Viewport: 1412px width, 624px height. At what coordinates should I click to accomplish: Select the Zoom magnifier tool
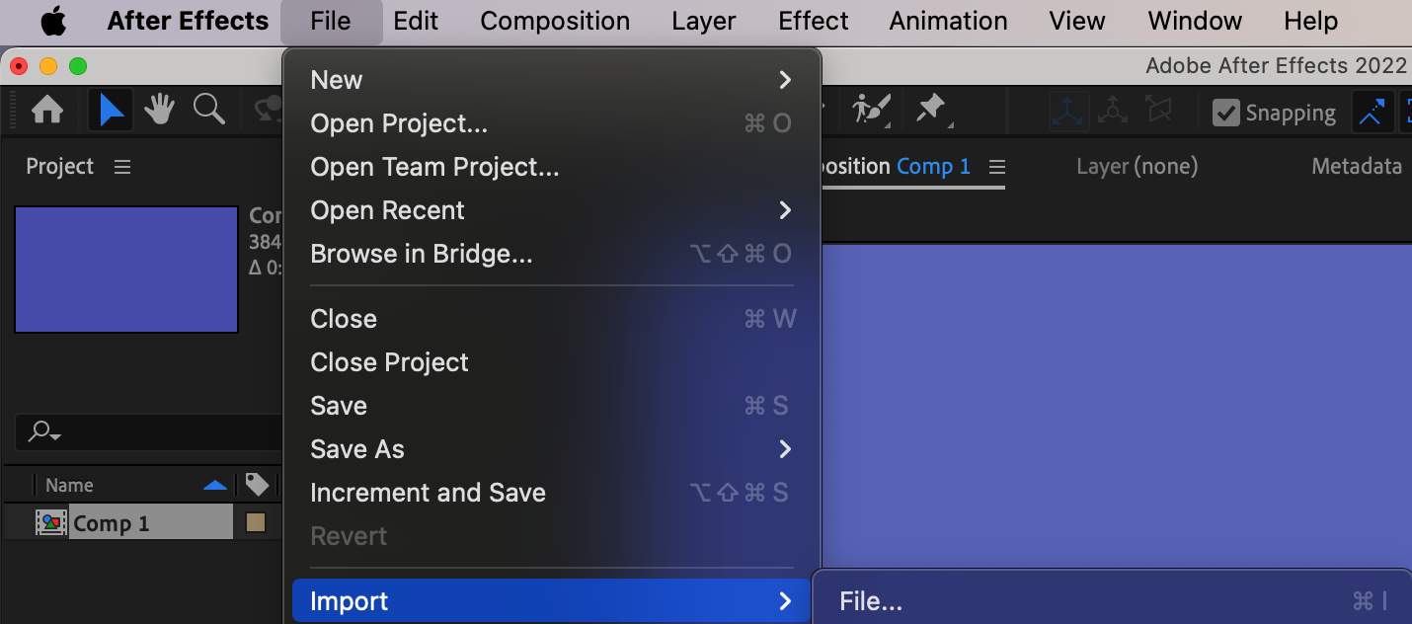[x=208, y=110]
